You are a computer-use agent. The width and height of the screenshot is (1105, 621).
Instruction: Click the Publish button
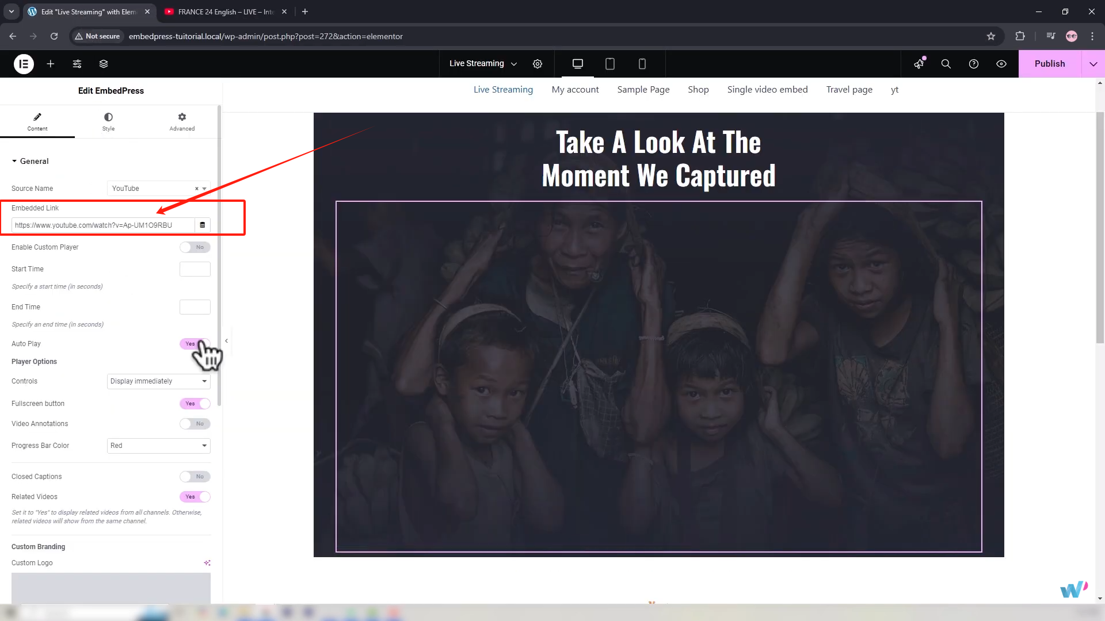pyautogui.click(x=1049, y=64)
